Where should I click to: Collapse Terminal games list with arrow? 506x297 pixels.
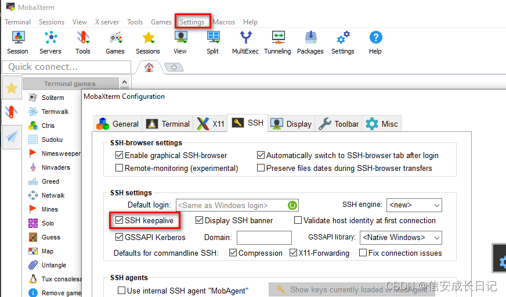tap(124, 83)
